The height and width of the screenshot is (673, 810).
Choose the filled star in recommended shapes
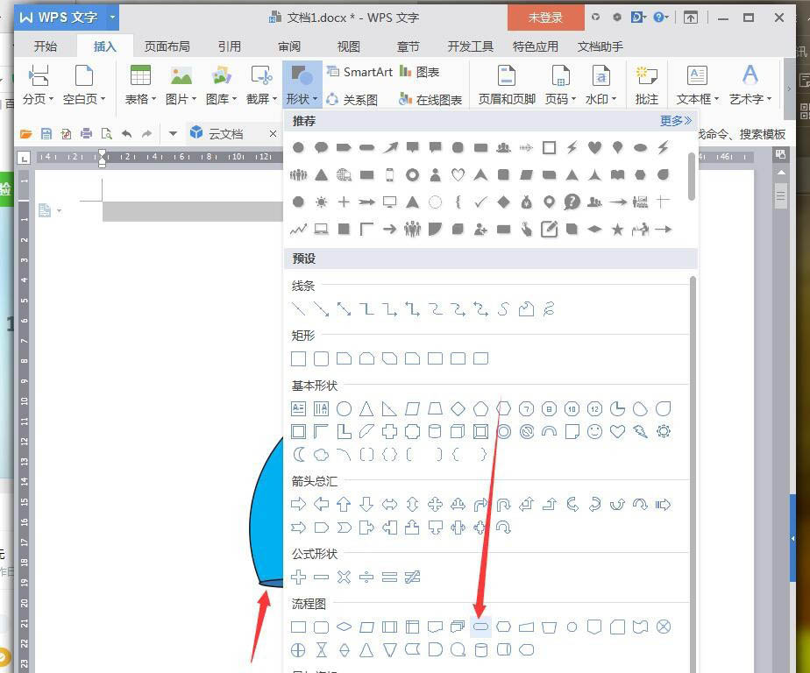617,230
